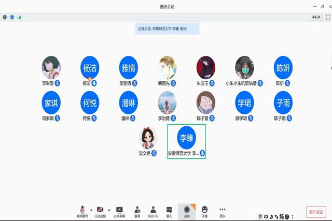Image resolution: width=332 pixels, height=221 pixels.
Task: Click the meeting info icon at top left
Action: 5,17
